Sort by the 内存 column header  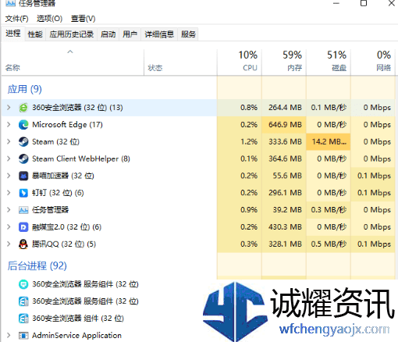click(x=284, y=62)
